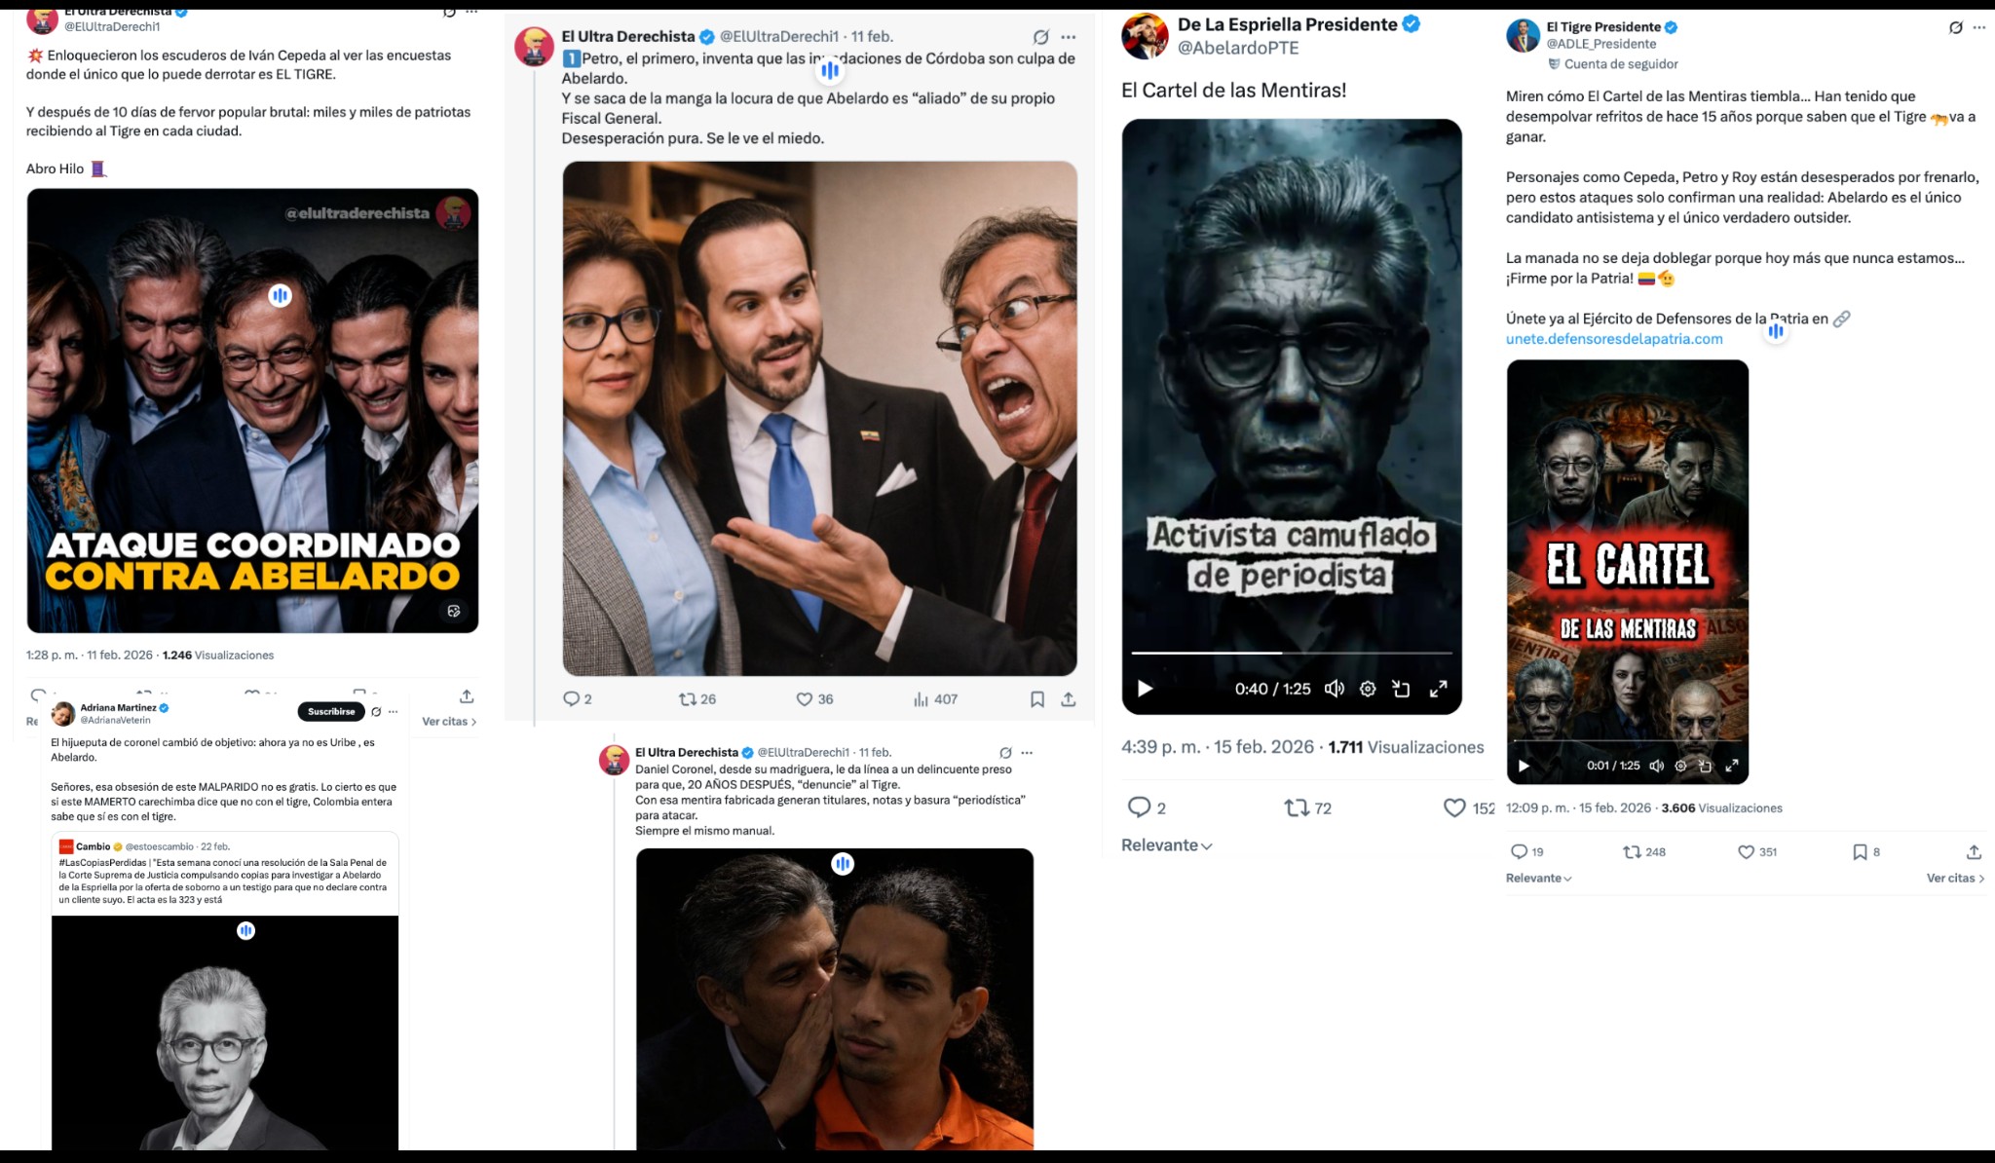Viewport: 1995px width, 1163px height.
Task: Visit the unete.defensoresdelapatria.com link
Action: pyautogui.click(x=1614, y=339)
